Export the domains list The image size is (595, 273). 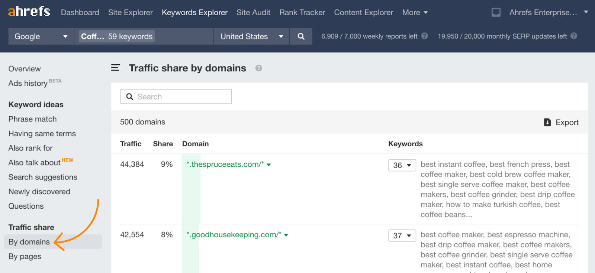[x=561, y=122]
